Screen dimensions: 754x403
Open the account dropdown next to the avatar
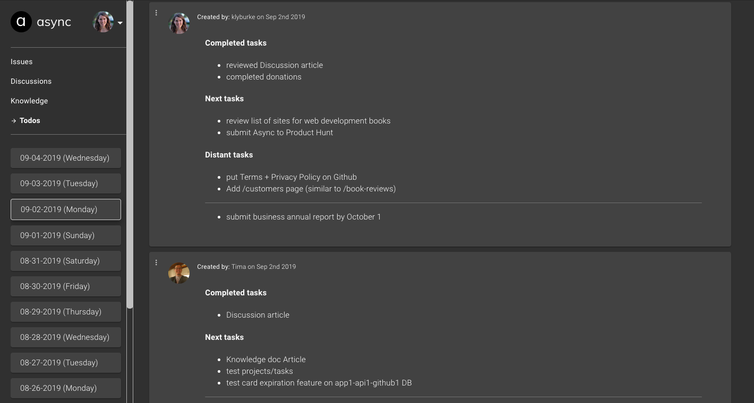coord(120,23)
